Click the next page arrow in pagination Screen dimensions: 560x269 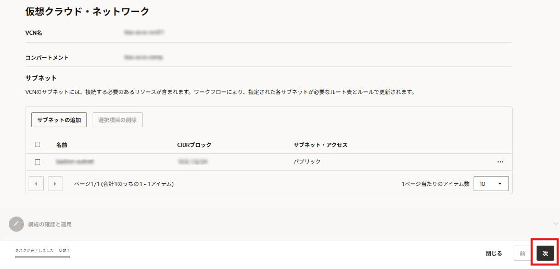click(x=55, y=184)
